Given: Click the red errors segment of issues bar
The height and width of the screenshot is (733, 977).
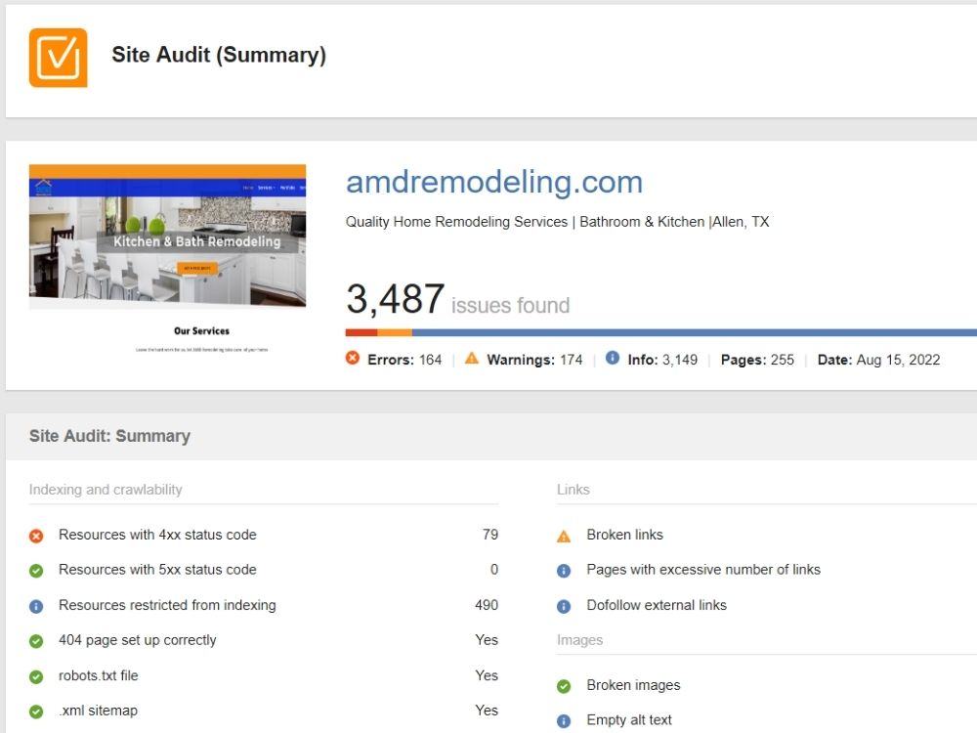Looking at the screenshot, I should pos(361,333).
